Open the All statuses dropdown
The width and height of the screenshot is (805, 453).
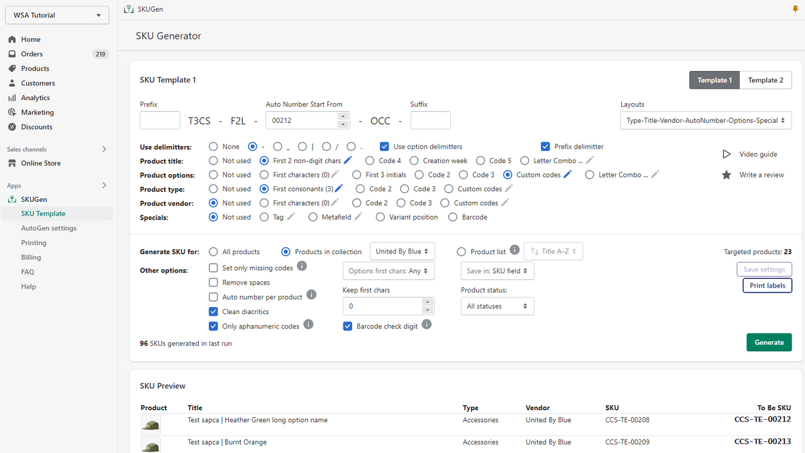[497, 306]
